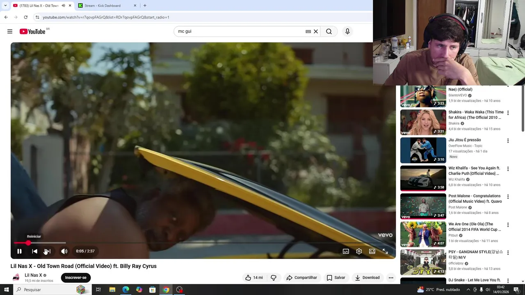Open Post Malone Congratulations video title
Viewport: 525px width, 295px height.
coord(475,199)
